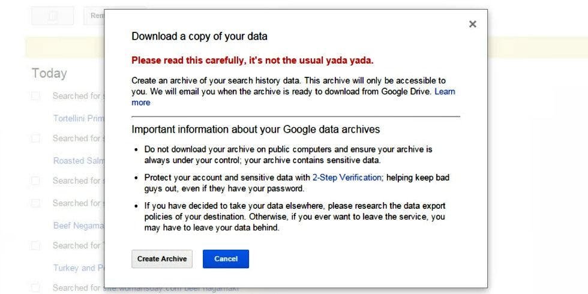Click the trash delete icon behind dialog
This screenshot has height=294, width=588.
[53, 16]
